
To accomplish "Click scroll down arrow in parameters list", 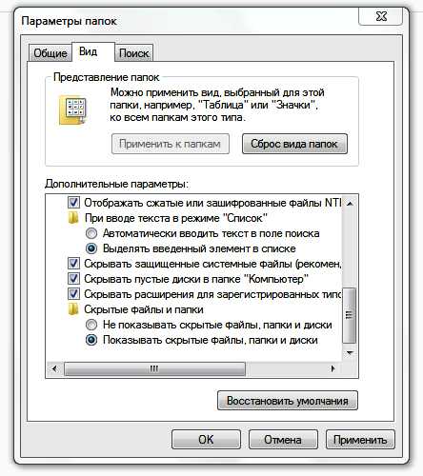I will 350,352.
